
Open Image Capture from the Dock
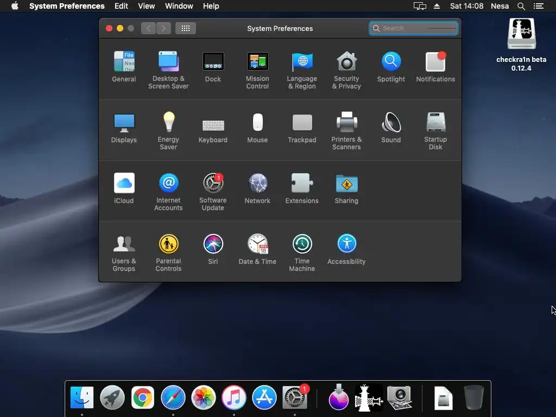tap(400, 397)
